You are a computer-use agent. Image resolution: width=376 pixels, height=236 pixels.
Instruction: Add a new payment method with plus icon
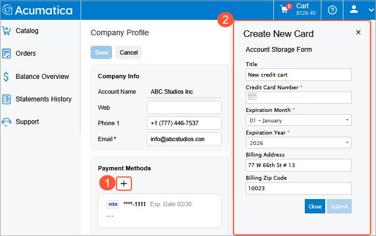click(124, 183)
